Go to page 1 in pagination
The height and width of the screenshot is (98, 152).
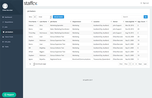(130, 64)
